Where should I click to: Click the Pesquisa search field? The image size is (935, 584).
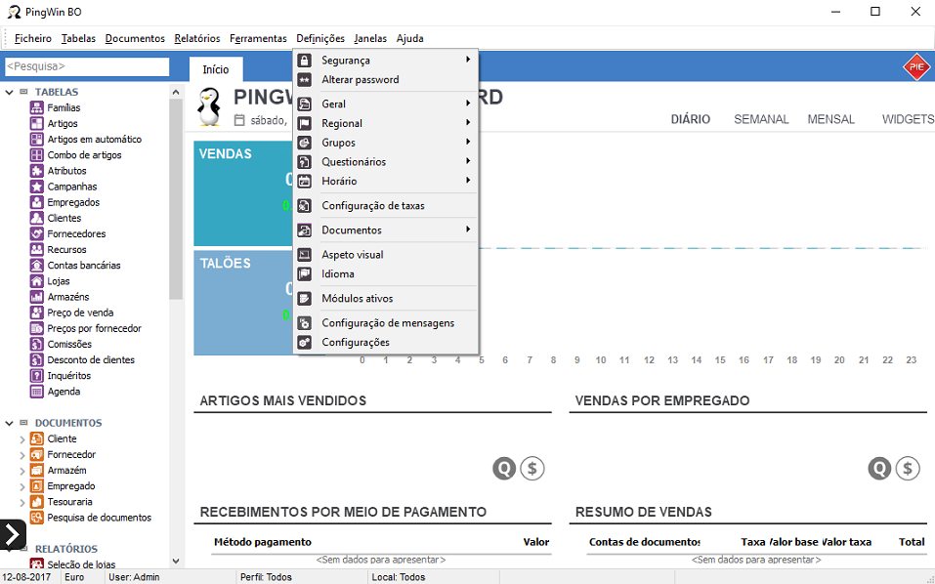click(x=87, y=66)
